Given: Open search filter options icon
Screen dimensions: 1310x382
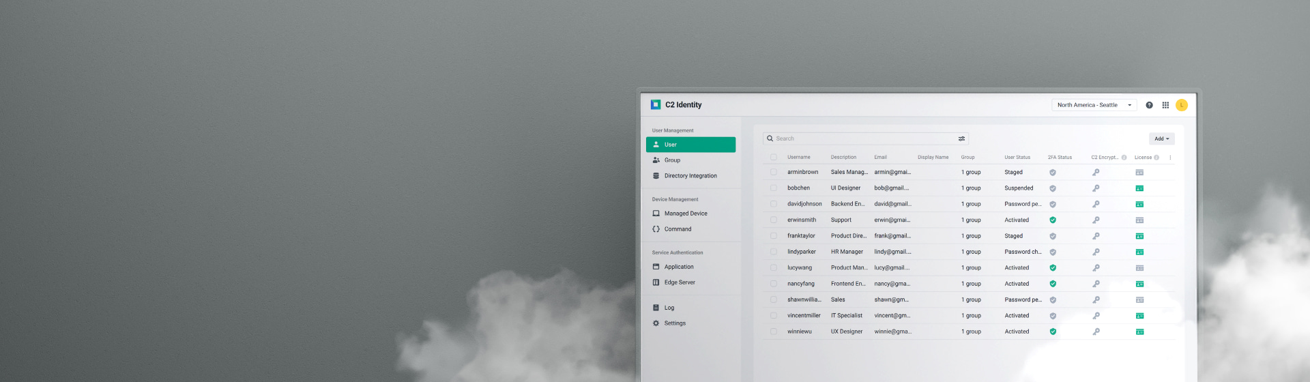Looking at the screenshot, I should (x=961, y=138).
